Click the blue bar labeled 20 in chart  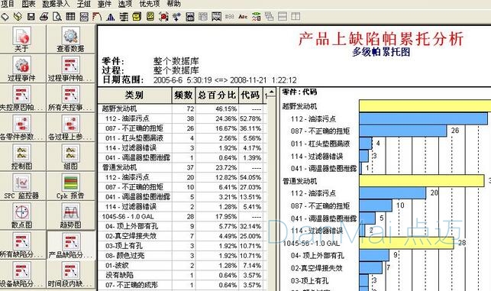coord(392,193)
